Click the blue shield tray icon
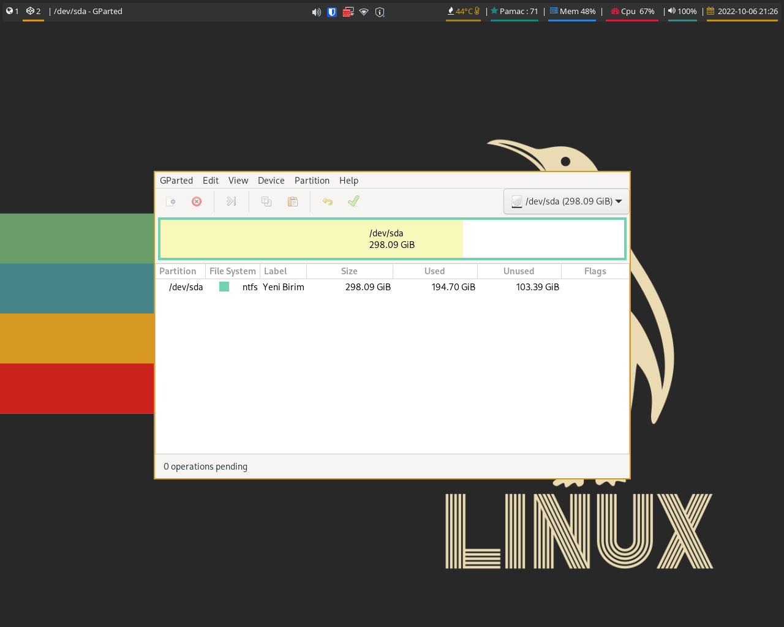Image resolution: width=784 pixels, height=627 pixels. [332, 12]
